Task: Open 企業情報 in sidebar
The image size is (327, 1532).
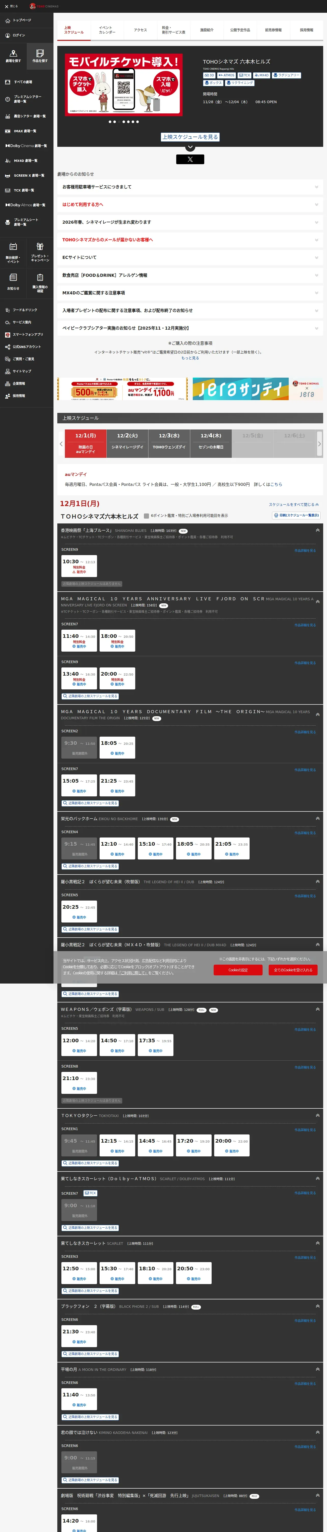Action: 15,384
